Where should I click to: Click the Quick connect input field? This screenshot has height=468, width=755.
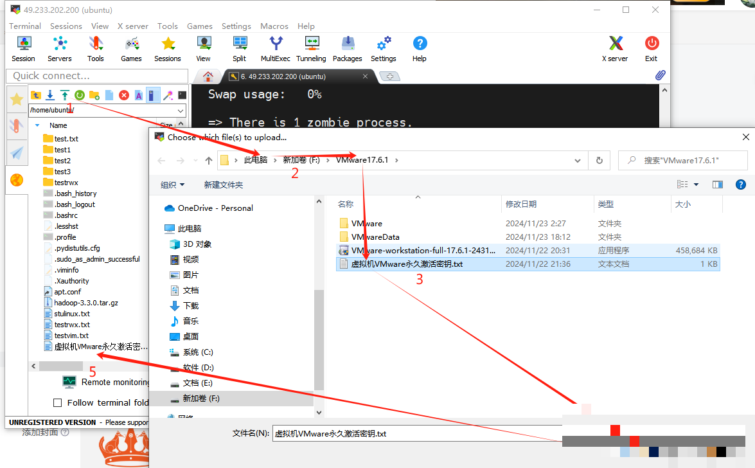click(97, 76)
